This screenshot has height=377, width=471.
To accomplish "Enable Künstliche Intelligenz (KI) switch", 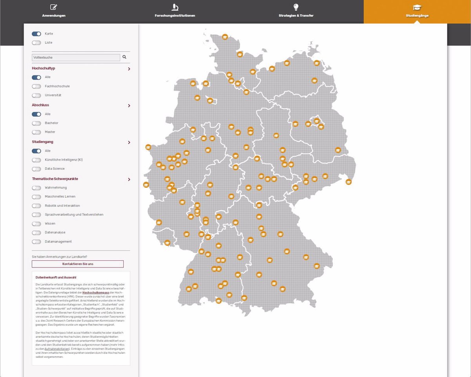I will (37, 160).
